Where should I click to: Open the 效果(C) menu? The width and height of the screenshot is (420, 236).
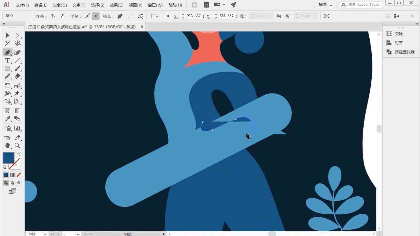tap(116, 5)
